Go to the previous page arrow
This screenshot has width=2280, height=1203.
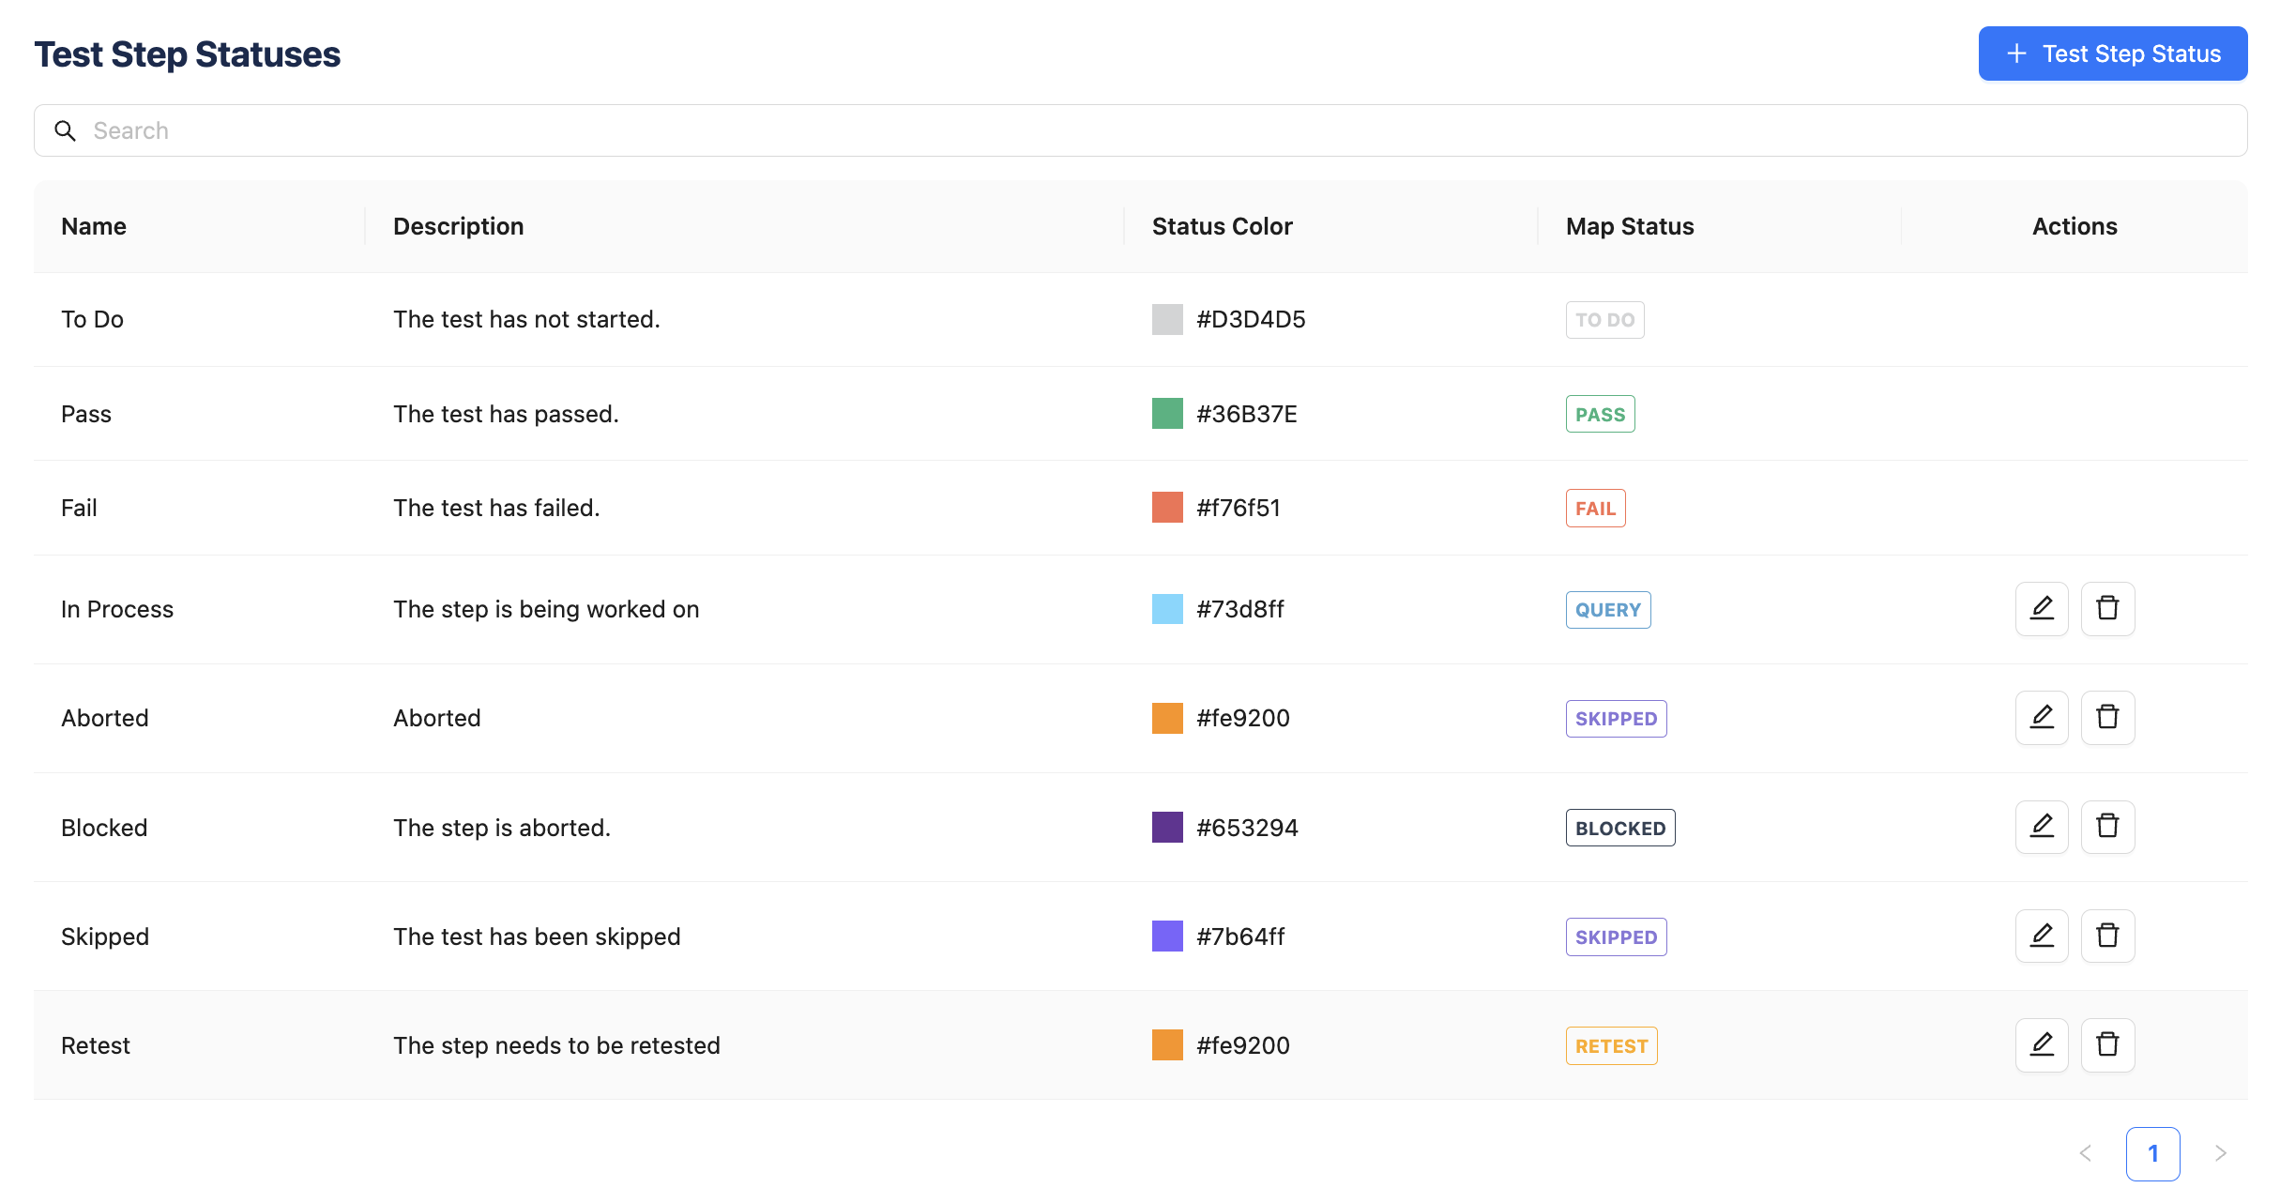pyautogui.click(x=2086, y=1153)
